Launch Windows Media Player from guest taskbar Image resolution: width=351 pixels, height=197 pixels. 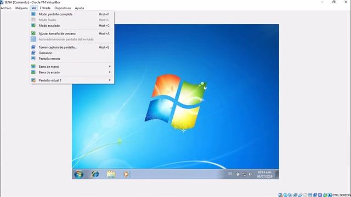(126, 174)
